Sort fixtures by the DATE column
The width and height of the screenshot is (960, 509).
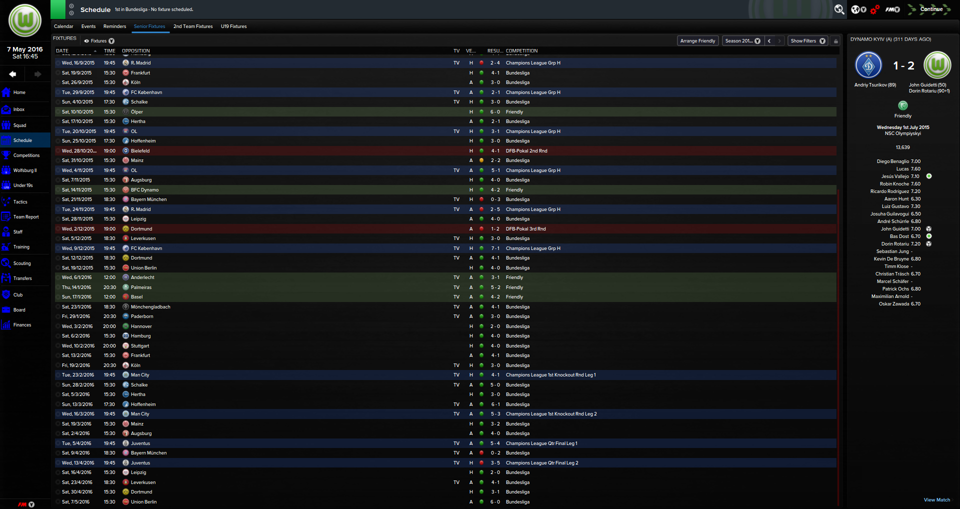pos(62,51)
